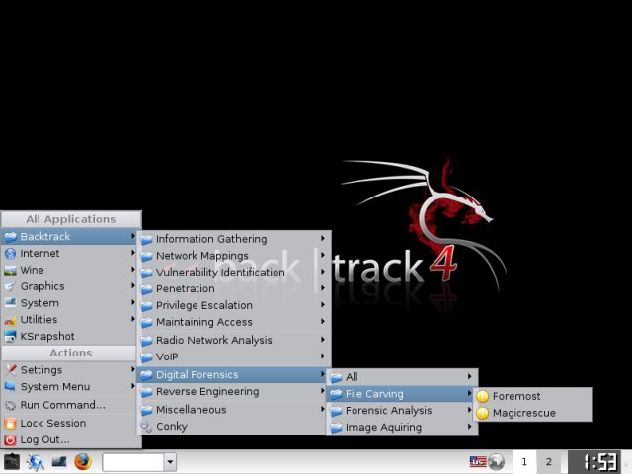
Task: Open the taskbar run box dropdown arrow
Action: 170,462
